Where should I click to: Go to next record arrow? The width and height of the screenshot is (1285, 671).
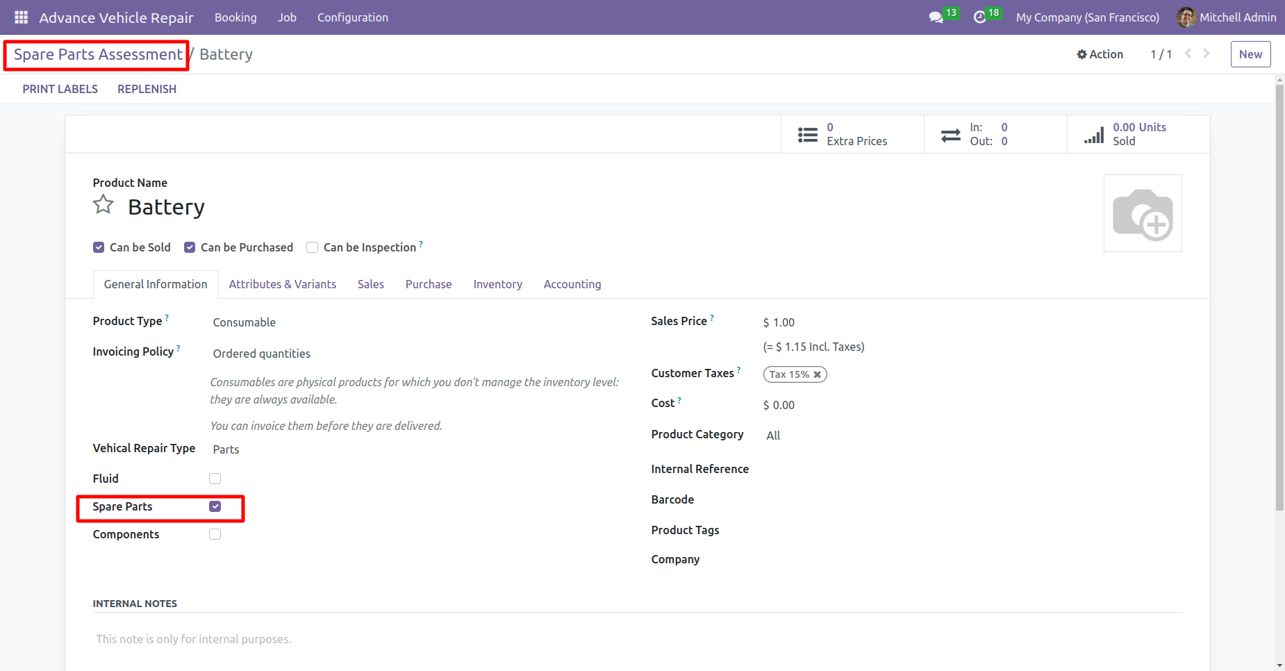click(x=1207, y=53)
